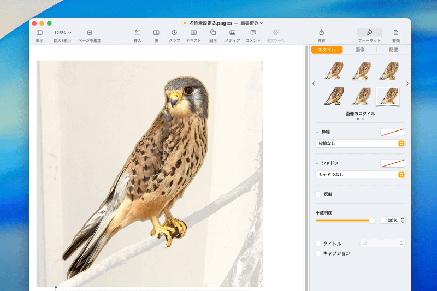
Task: Open the 枠線 color preview swatch
Action: [x=392, y=132]
